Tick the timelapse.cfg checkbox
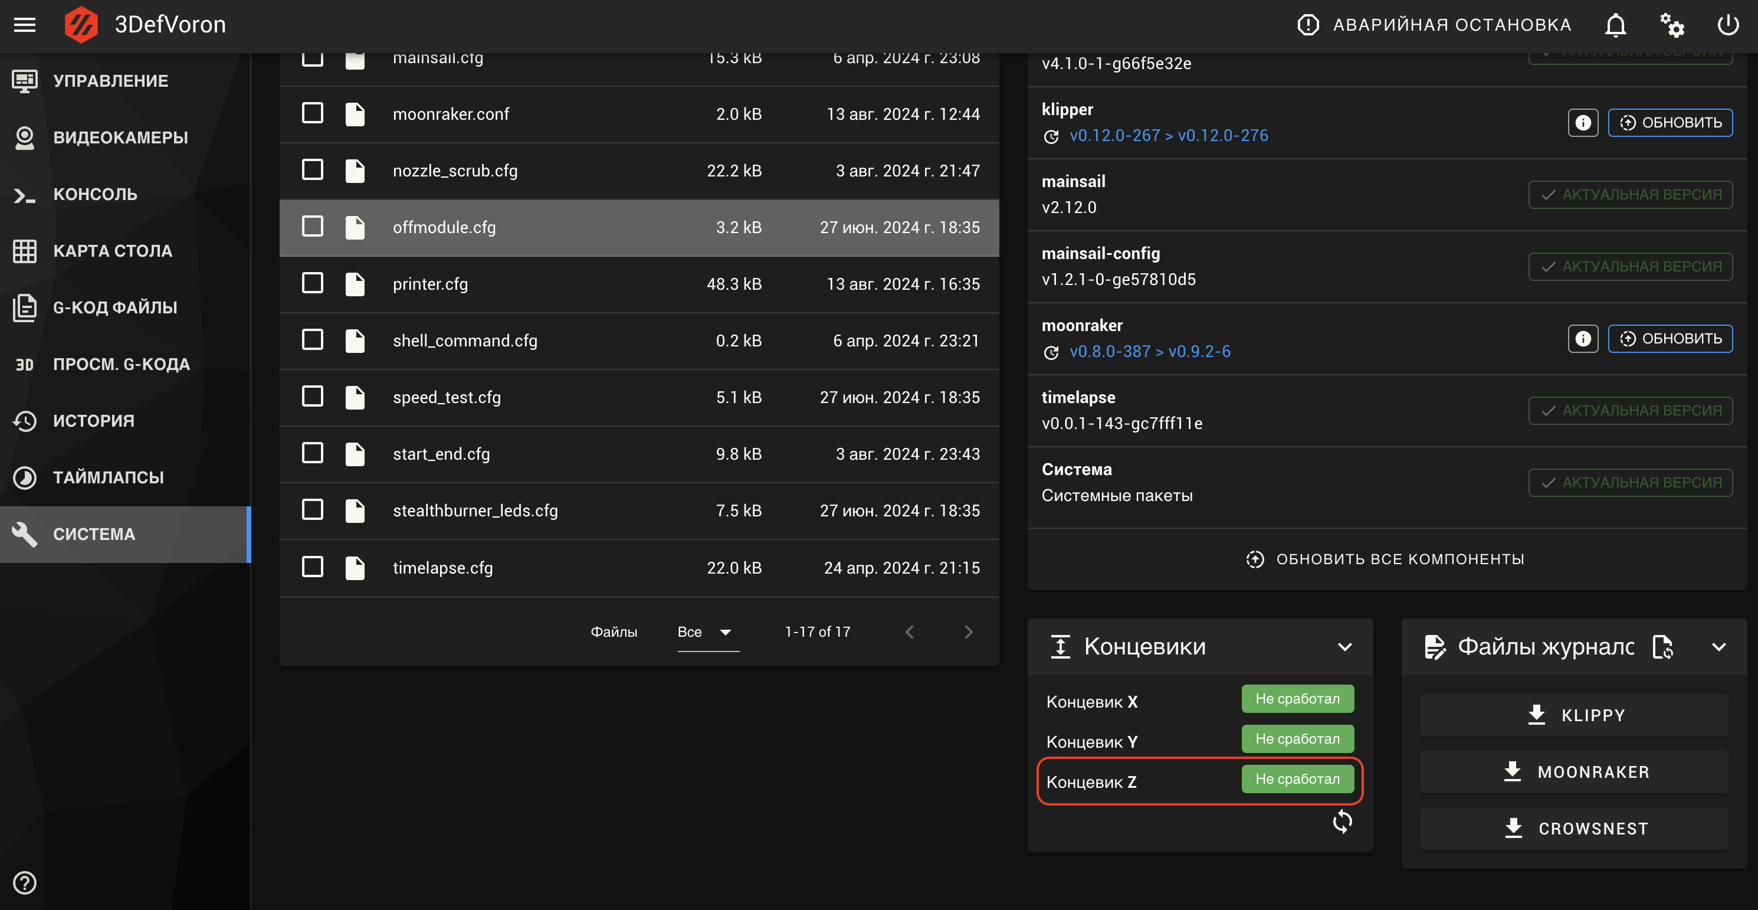 (313, 567)
